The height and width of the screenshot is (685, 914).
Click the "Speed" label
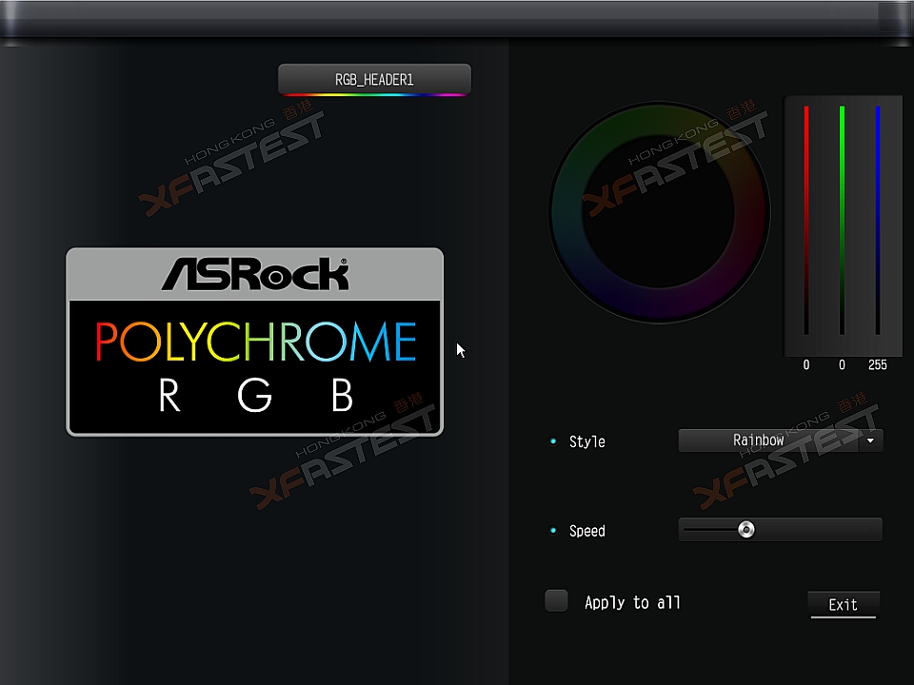pos(587,531)
